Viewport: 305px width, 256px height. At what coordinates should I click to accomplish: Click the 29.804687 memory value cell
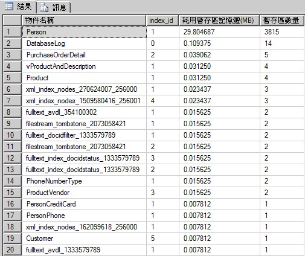tap(219, 32)
